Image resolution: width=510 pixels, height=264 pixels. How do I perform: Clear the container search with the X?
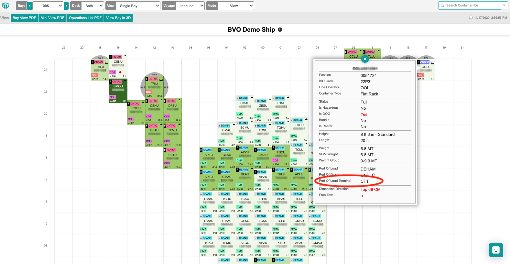[504, 5]
